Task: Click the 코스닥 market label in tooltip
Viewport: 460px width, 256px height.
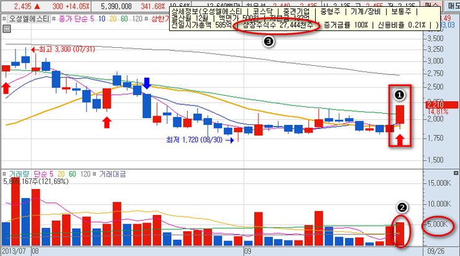Action: tap(262, 12)
